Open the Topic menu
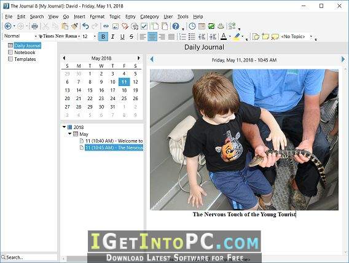 tap(115, 17)
